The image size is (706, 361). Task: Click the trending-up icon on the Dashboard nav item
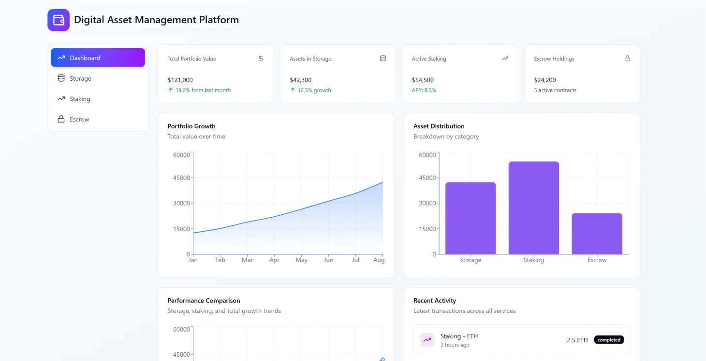point(60,57)
